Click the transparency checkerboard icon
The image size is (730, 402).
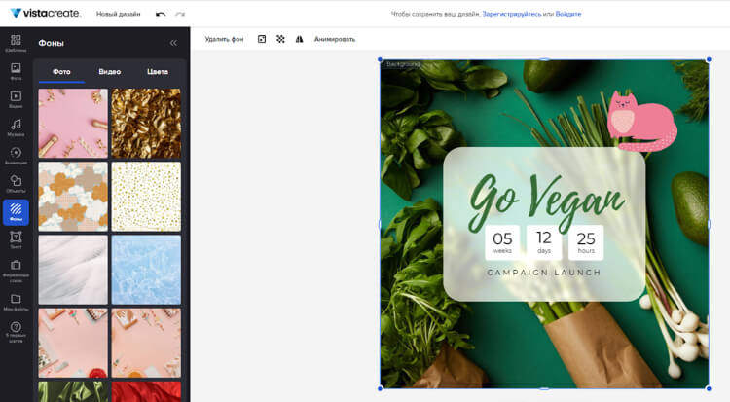point(280,39)
